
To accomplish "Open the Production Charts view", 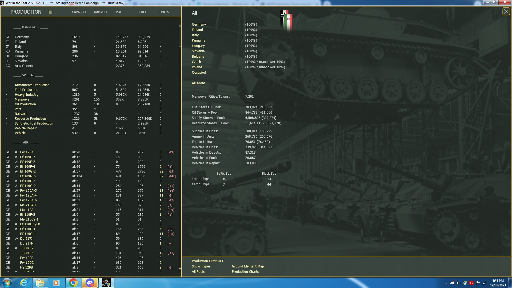I will point(245,271).
